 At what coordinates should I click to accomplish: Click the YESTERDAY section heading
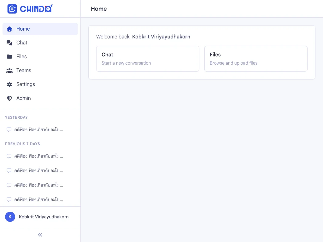point(16,118)
